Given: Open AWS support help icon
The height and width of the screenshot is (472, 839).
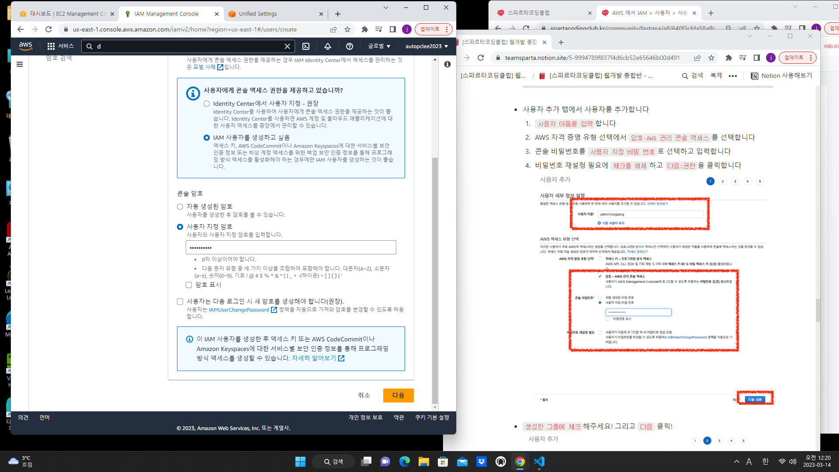Looking at the screenshot, I should 350,46.
